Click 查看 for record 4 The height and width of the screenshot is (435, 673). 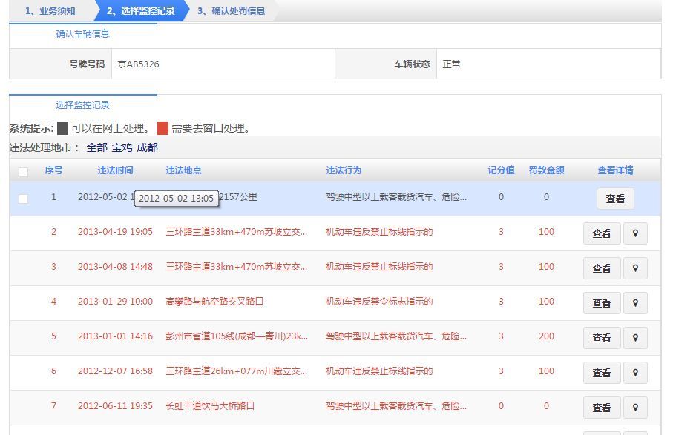coord(602,303)
